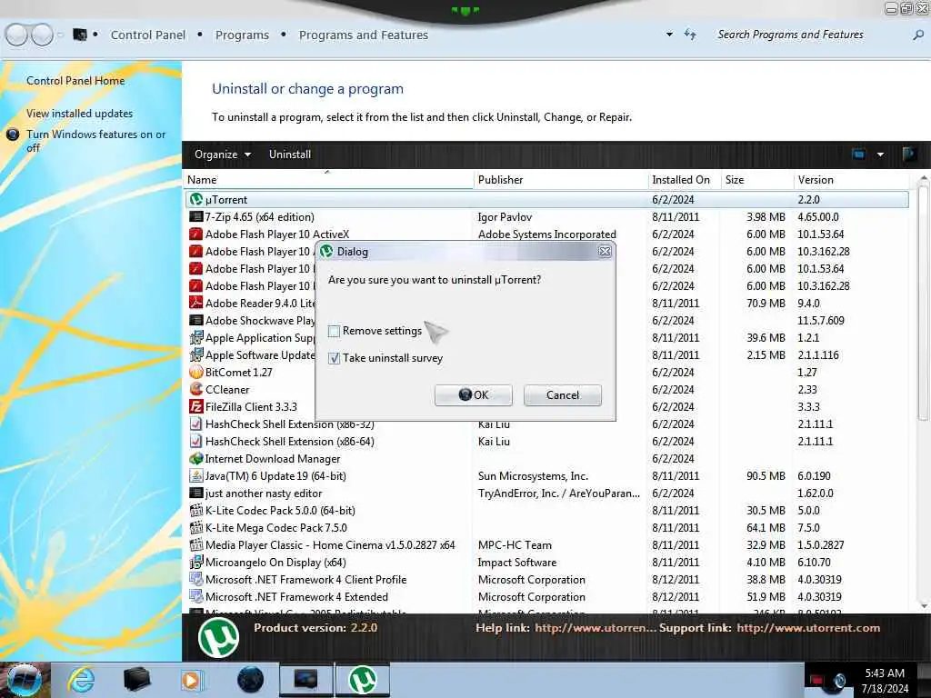Click the program list vertical scrollbar

923,303
